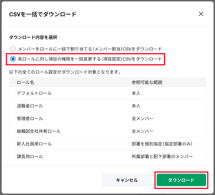Select the メンバー割当 CSV download radio option
Viewport: 215px width, 195px height.
pyautogui.click(x=13, y=49)
